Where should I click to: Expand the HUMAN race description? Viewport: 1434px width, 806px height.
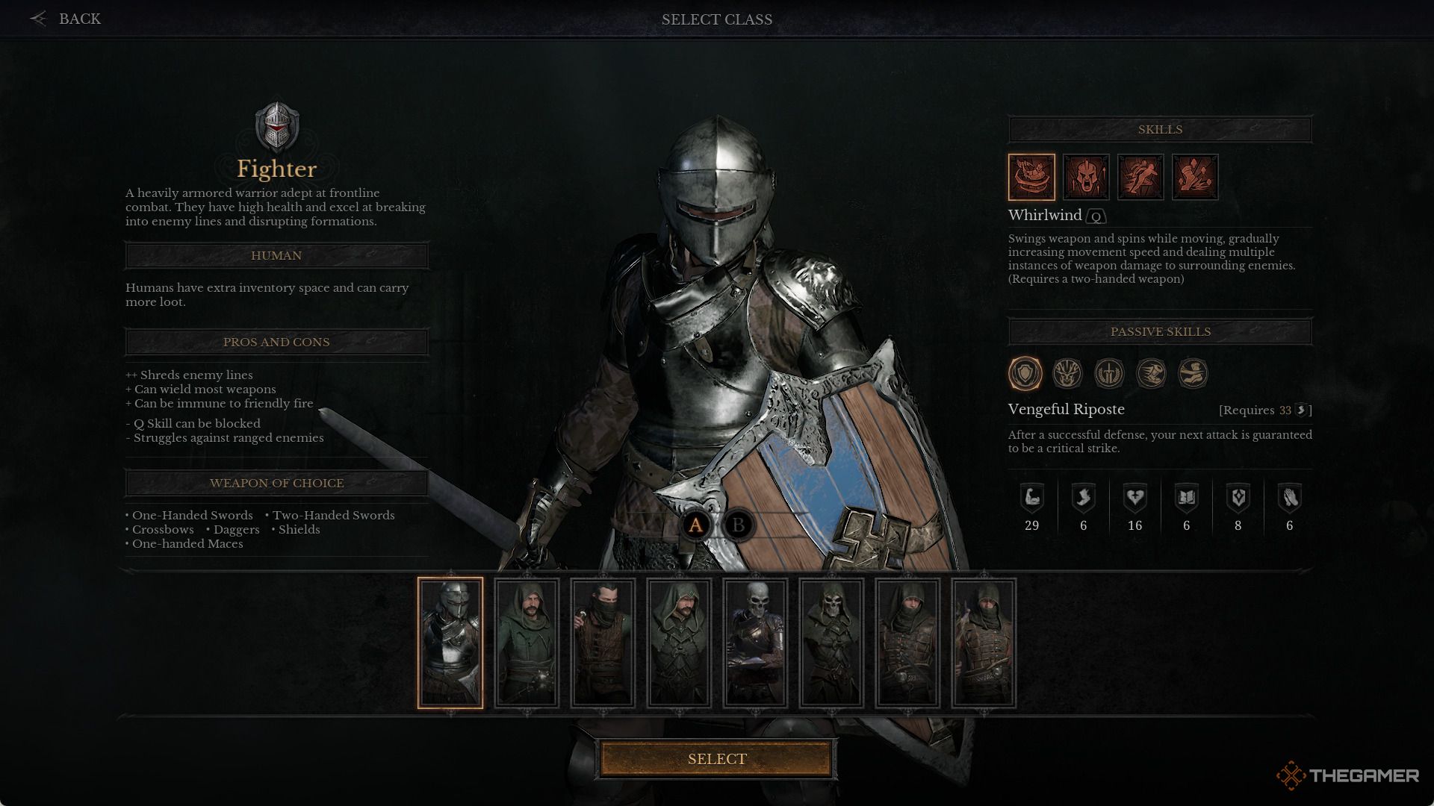tap(277, 255)
